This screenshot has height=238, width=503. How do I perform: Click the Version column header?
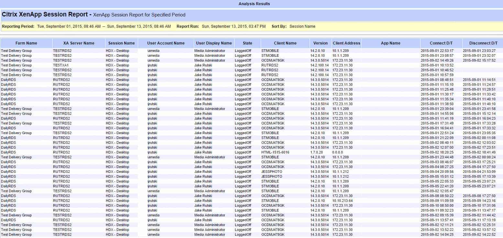(321, 43)
